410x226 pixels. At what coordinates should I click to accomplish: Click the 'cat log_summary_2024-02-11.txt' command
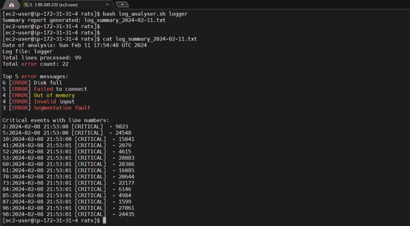(x=150, y=39)
